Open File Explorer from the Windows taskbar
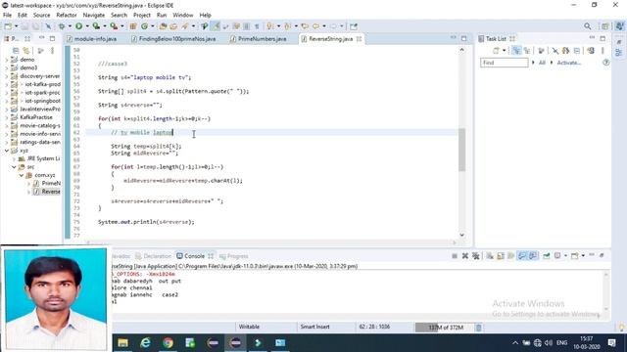 click(x=122, y=343)
